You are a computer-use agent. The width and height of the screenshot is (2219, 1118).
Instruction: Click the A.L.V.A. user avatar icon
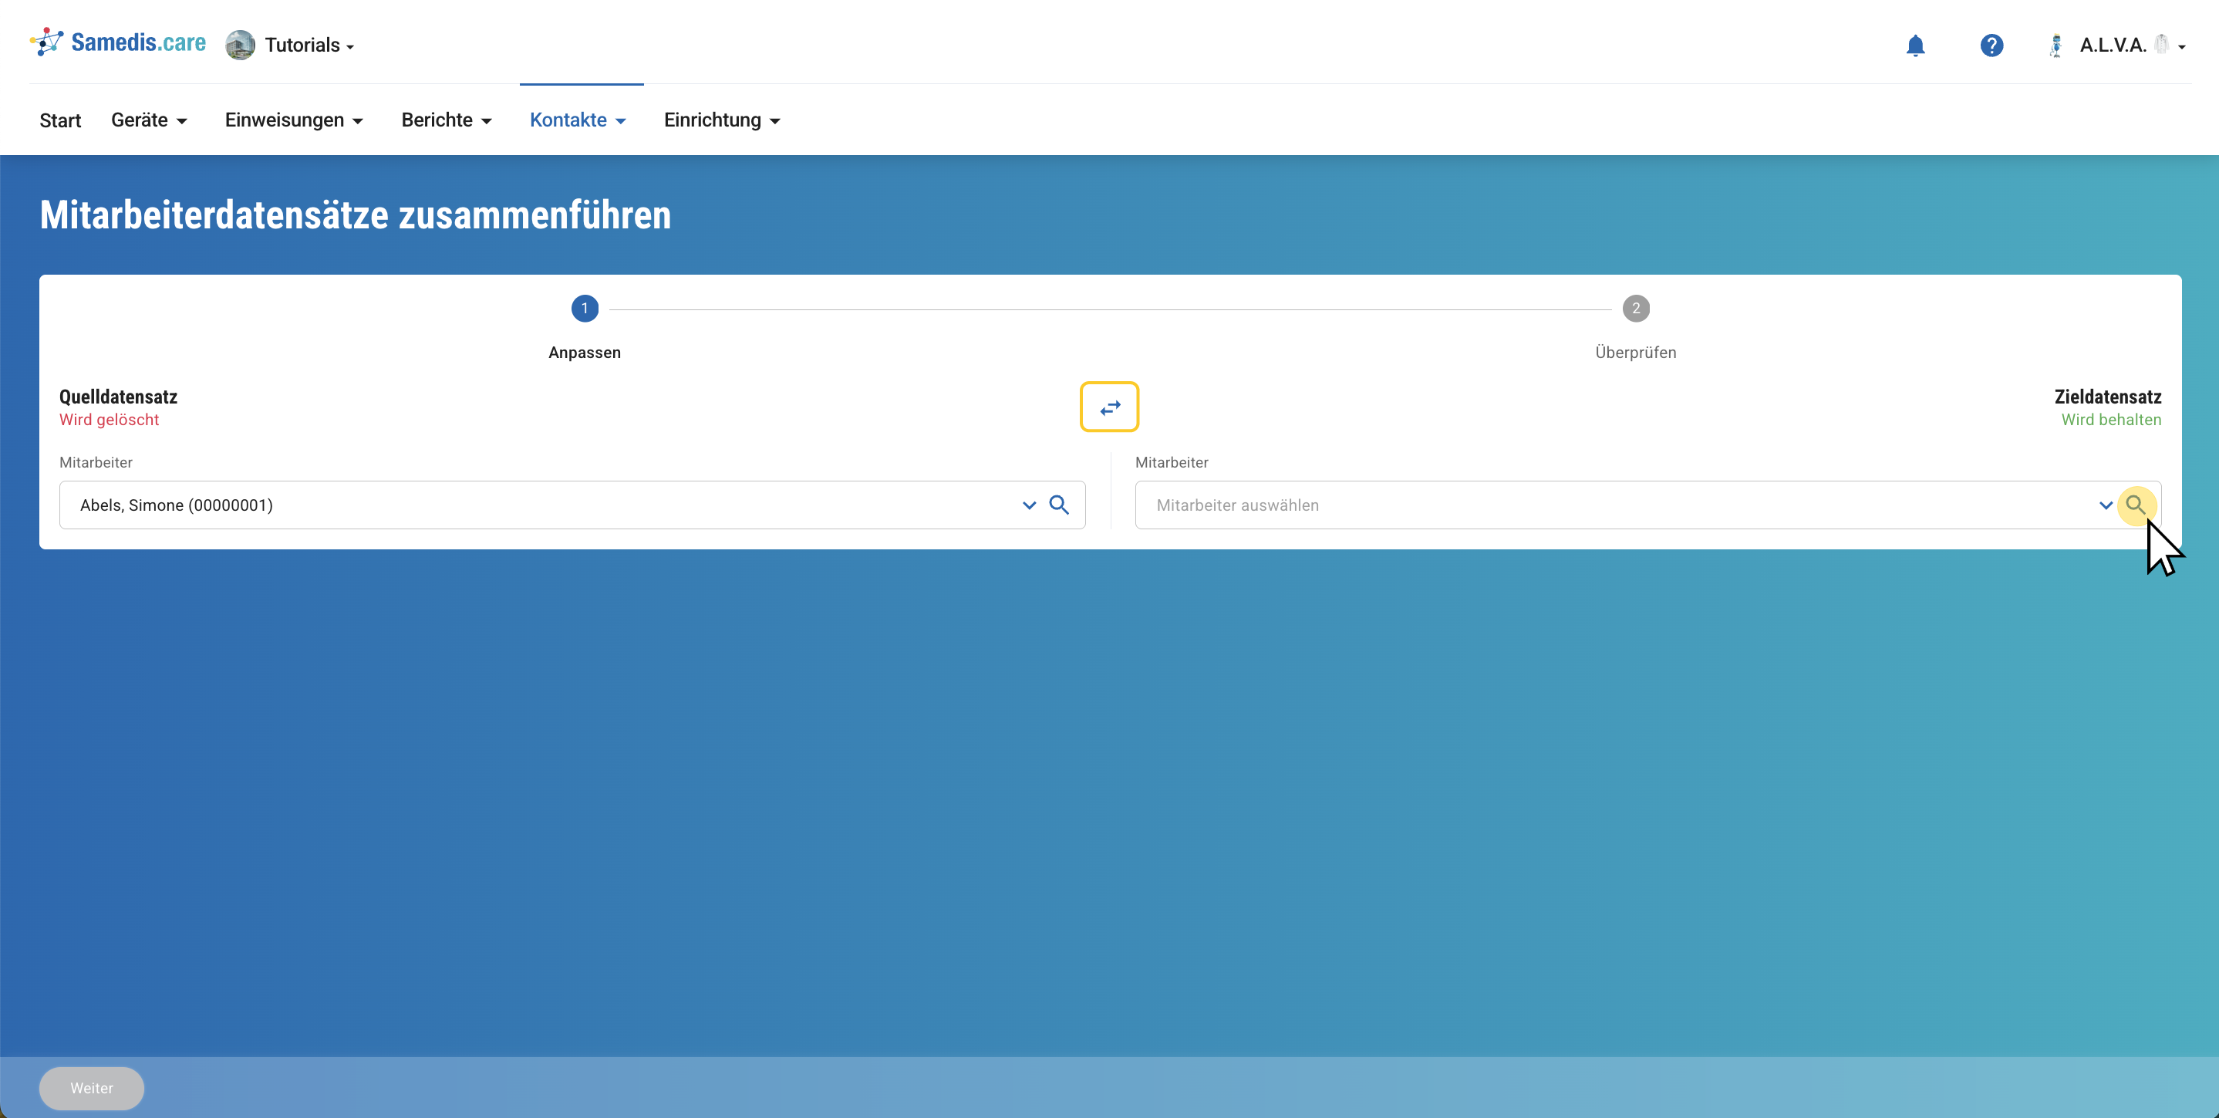[2055, 45]
